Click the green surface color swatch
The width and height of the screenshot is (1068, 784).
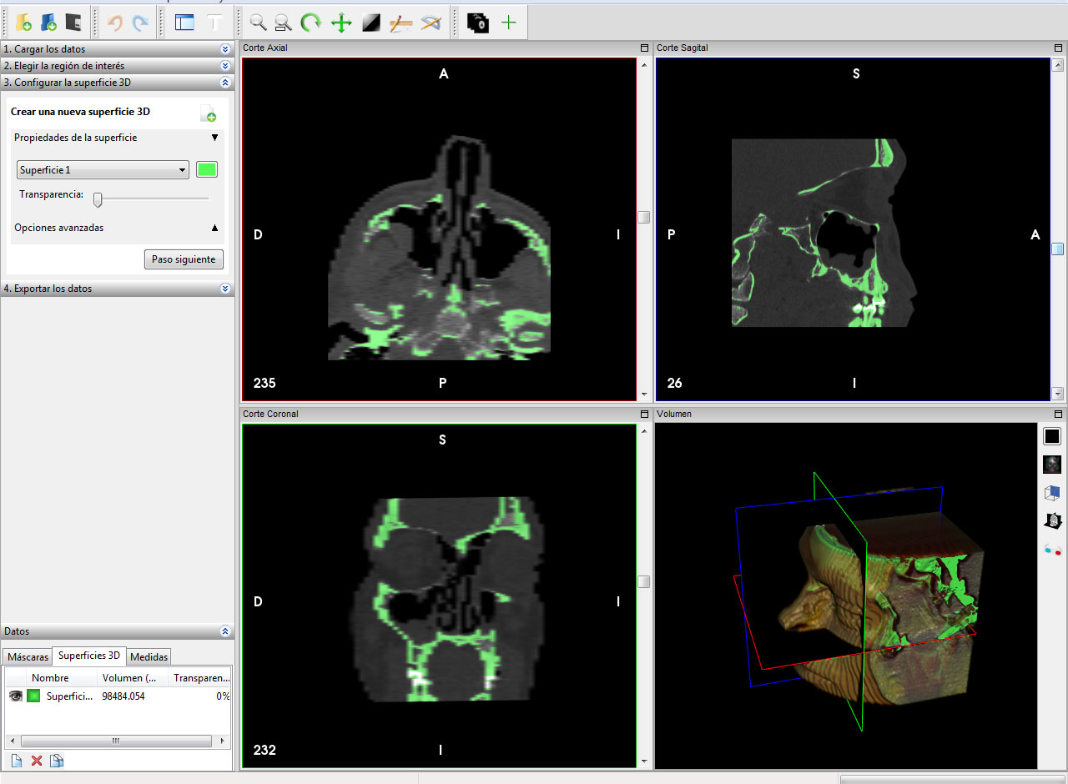[207, 170]
